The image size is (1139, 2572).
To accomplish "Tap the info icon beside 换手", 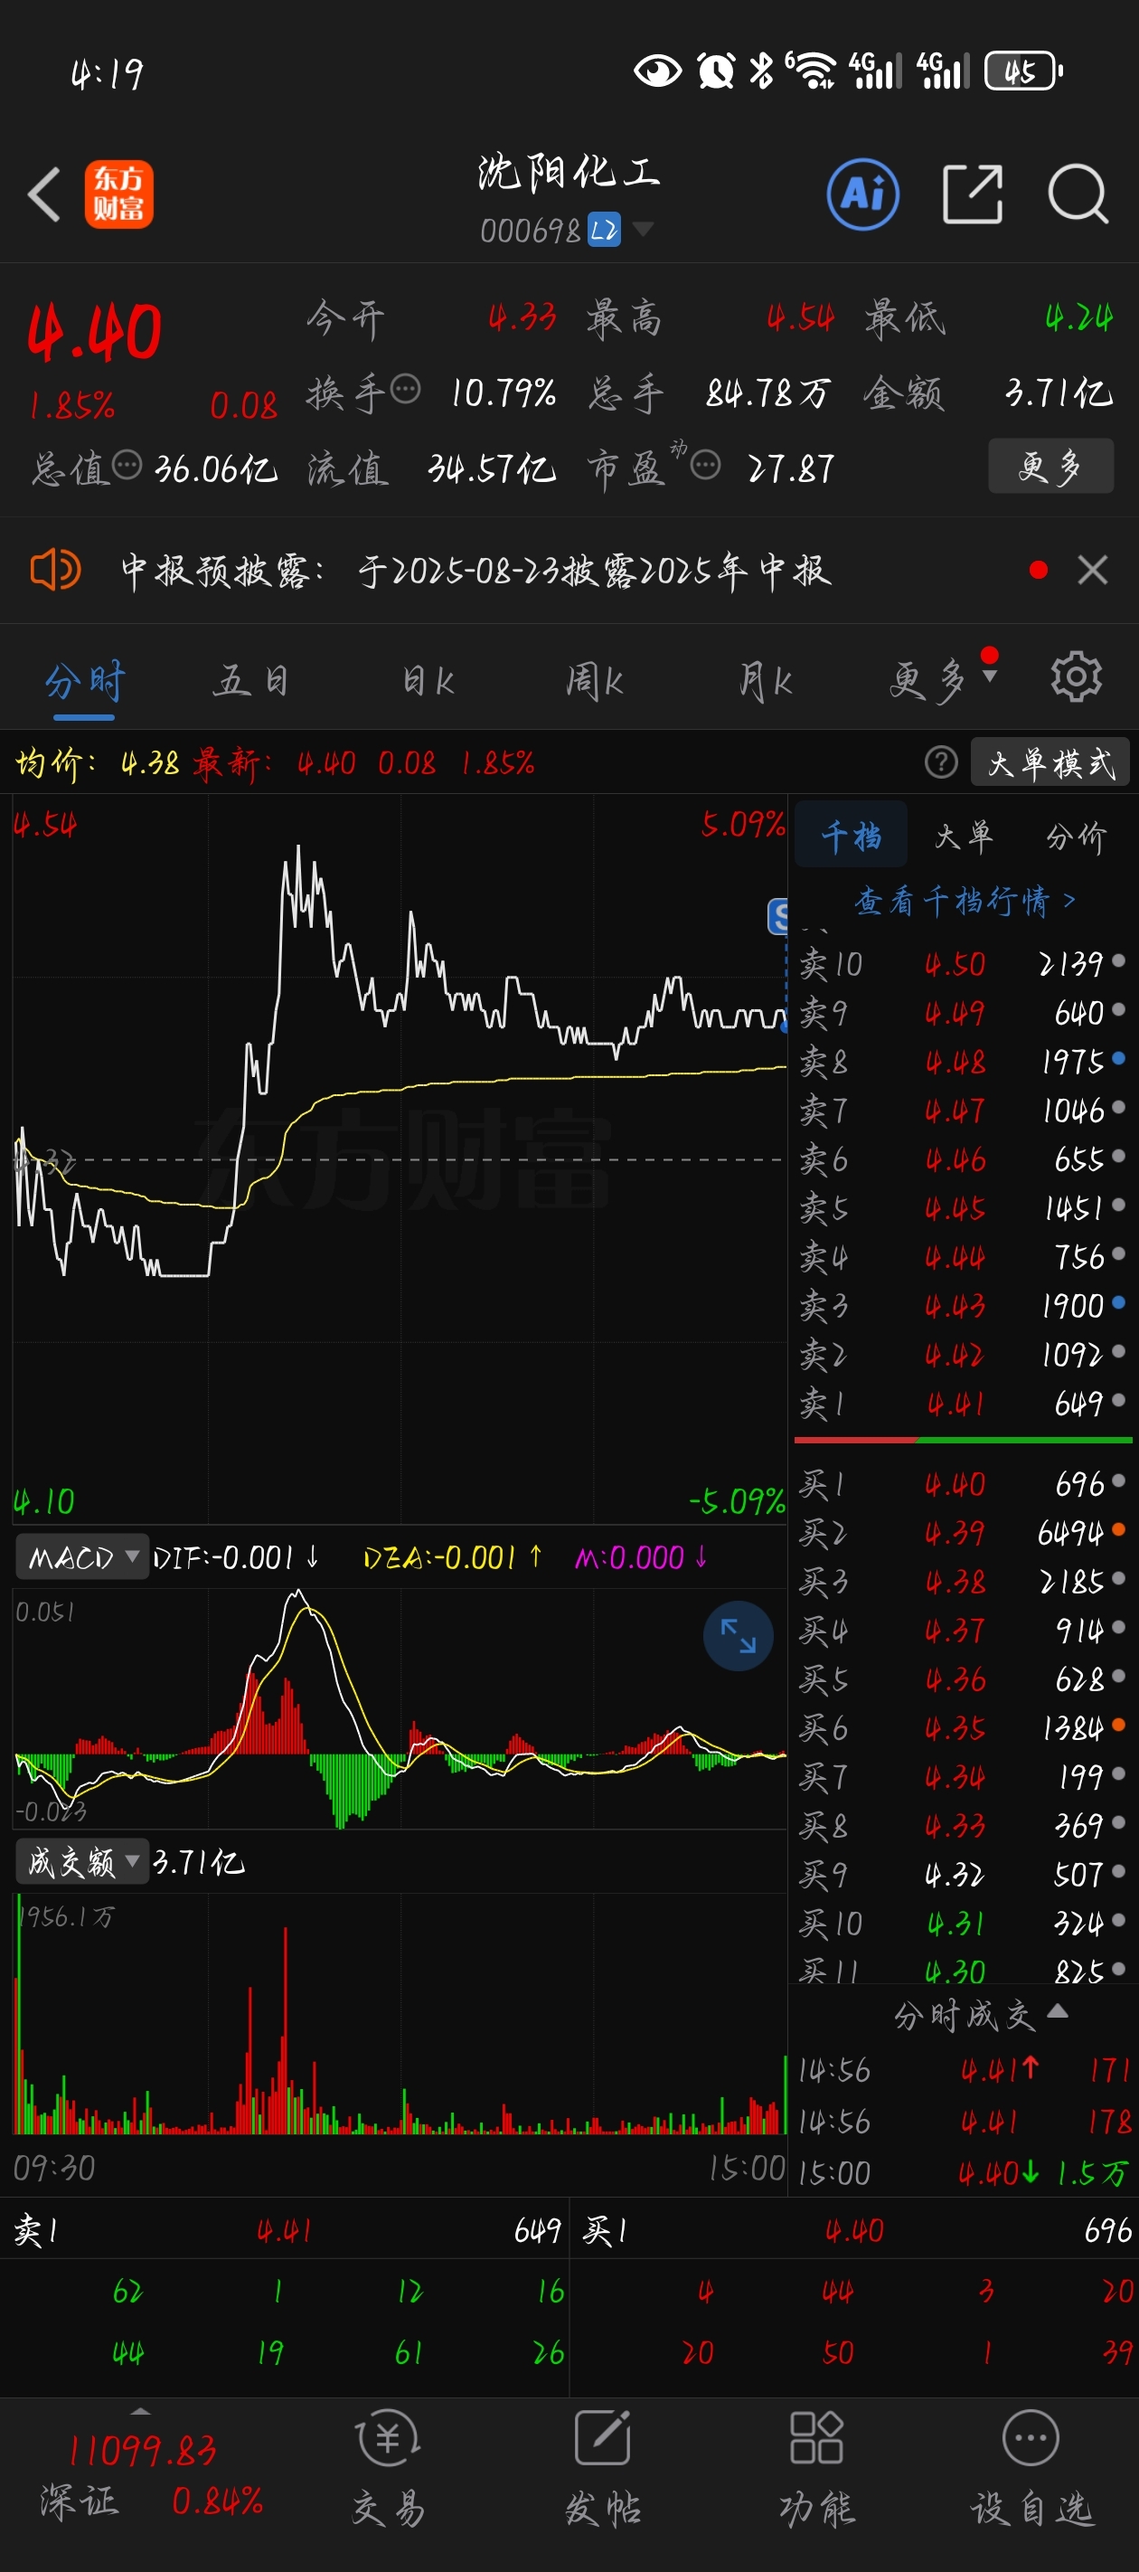I will 405,390.
